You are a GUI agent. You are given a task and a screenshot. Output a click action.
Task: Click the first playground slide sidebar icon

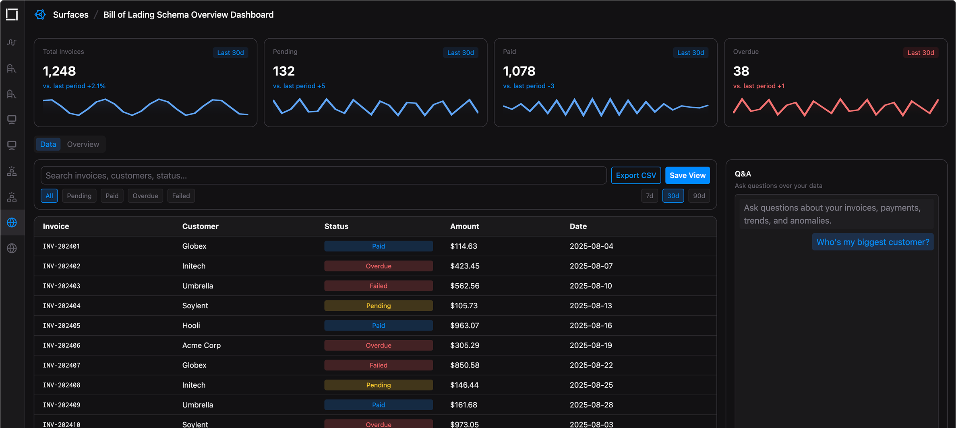pyautogui.click(x=12, y=69)
